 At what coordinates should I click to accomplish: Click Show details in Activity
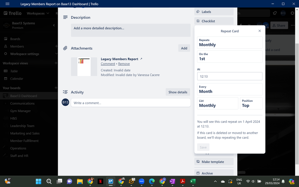click(x=178, y=92)
